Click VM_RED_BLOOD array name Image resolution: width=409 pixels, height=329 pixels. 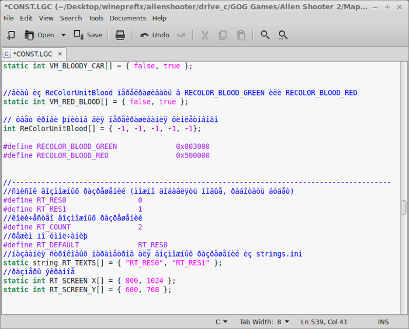tap(75, 101)
